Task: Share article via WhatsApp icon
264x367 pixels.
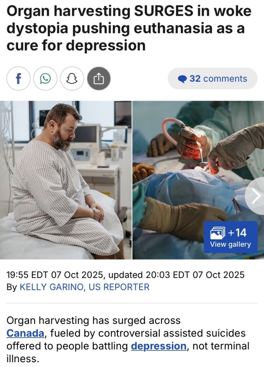Action: coord(45,78)
